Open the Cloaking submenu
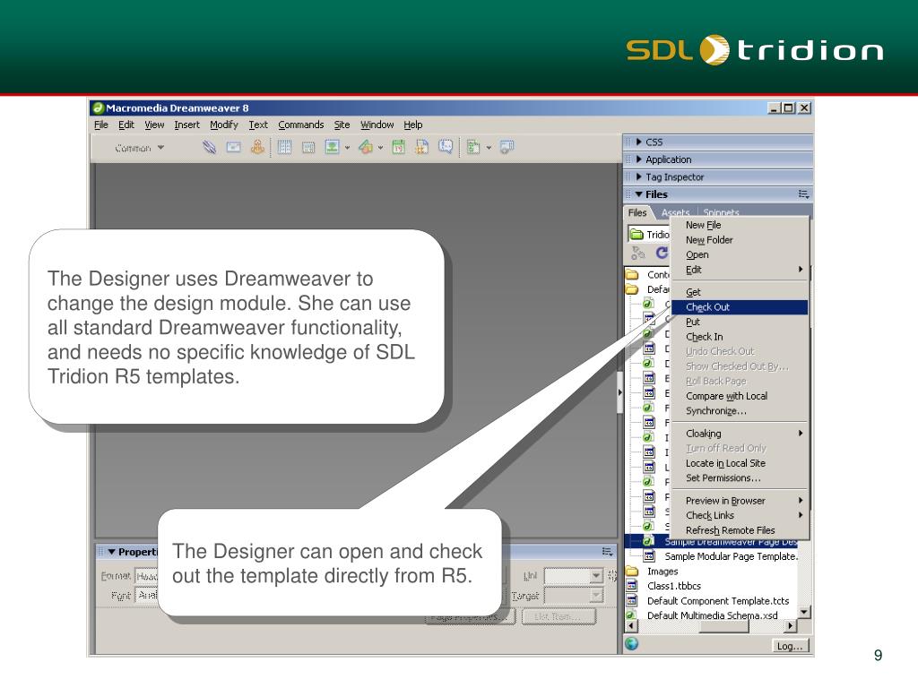The height and width of the screenshot is (688, 918). 740,434
